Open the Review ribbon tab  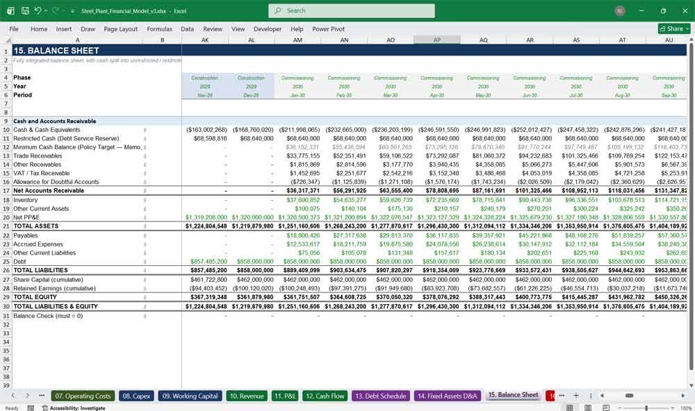[x=213, y=28]
